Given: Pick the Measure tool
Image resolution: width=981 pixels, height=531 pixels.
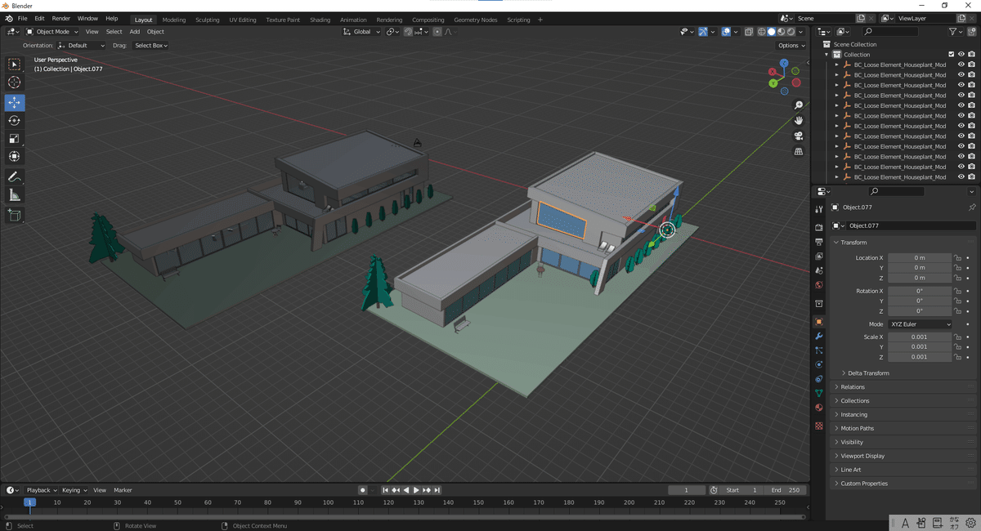Looking at the screenshot, I should pos(14,195).
